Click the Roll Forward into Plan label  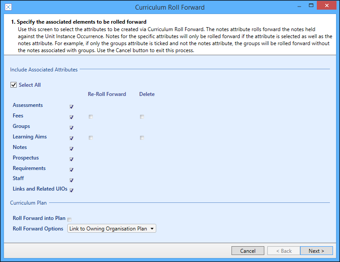39,218
